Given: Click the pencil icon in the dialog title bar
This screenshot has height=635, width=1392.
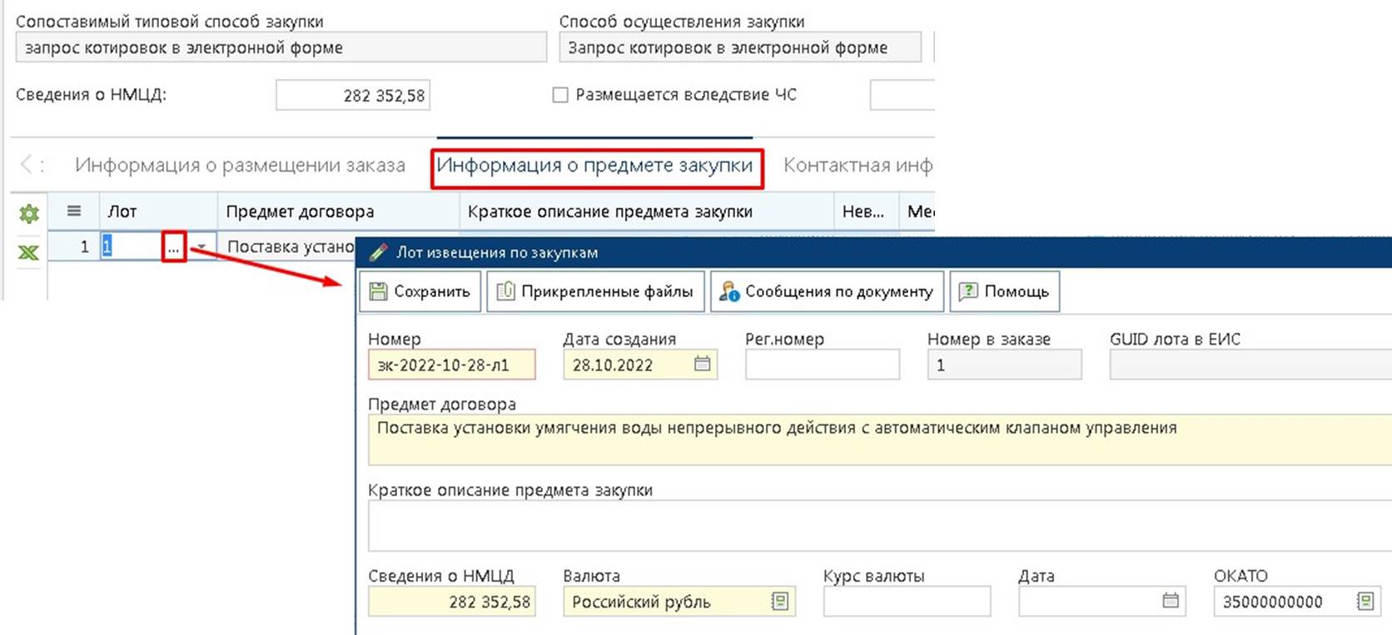Looking at the screenshot, I should [x=379, y=252].
